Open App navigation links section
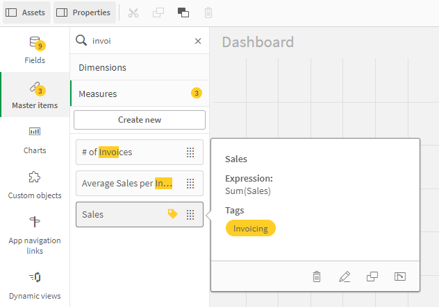Screen dimensions: 439x307 (x=35, y=234)
